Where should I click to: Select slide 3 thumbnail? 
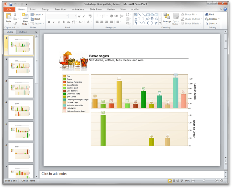pos(21,88)
